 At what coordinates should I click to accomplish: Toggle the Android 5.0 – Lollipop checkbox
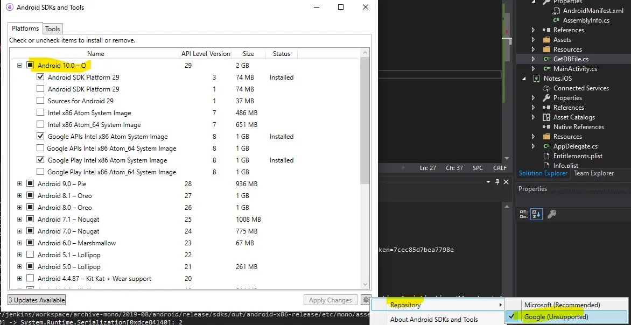(x=30, y=266)
